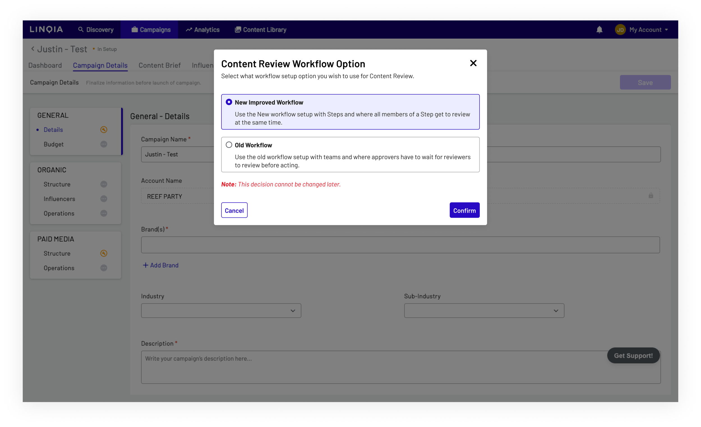Click the Paid Media Structure status icon
701x427 pixels.
click(103, 253)
